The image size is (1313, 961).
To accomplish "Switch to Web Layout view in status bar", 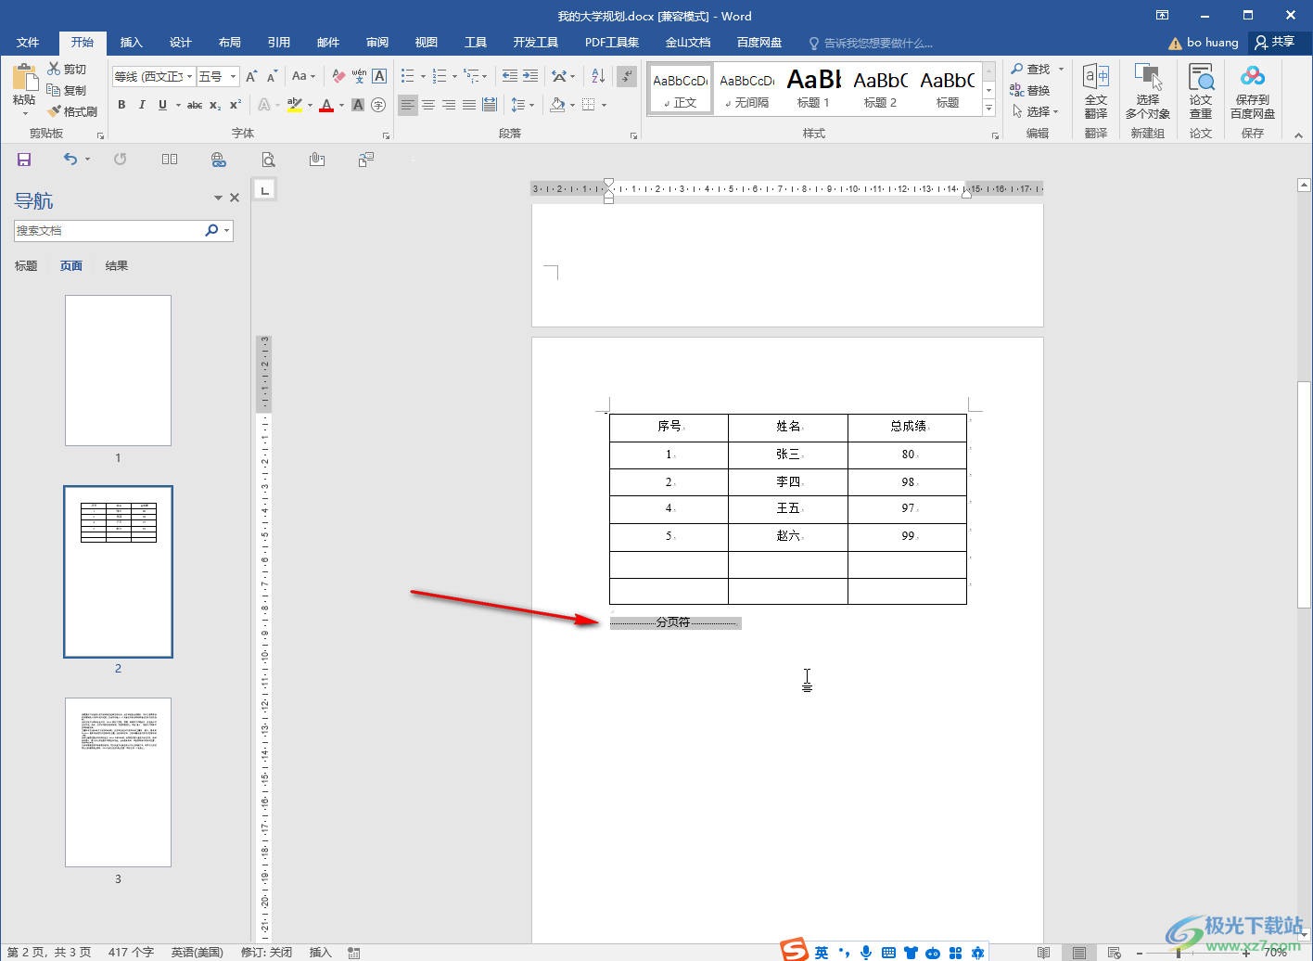I will pos(1115,953).
